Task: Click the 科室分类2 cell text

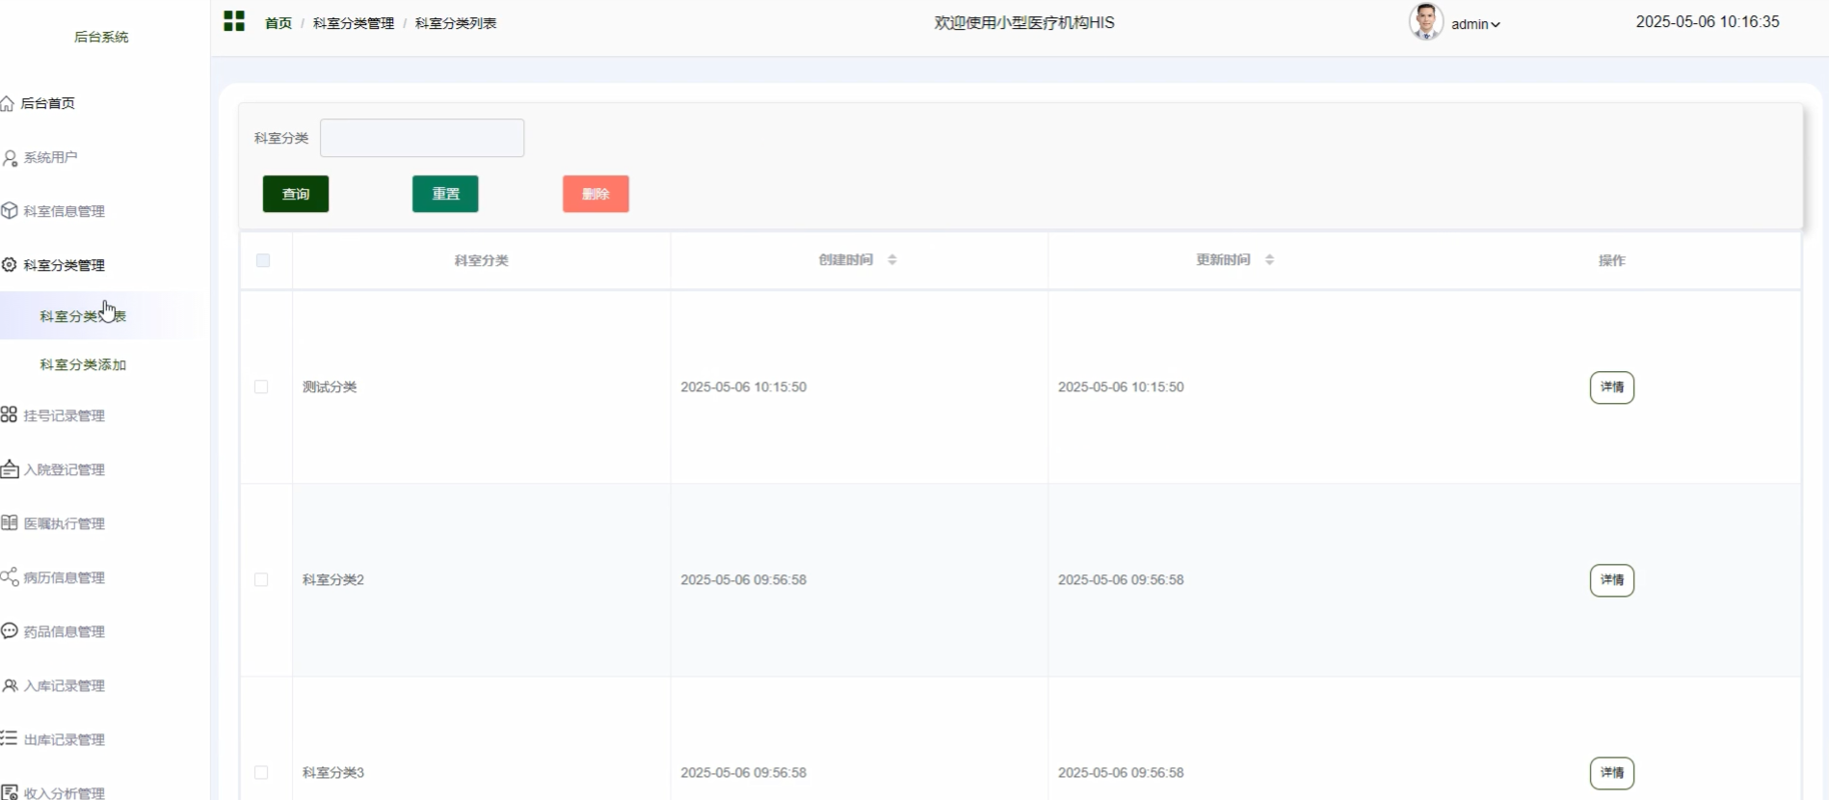Action: 333,579
